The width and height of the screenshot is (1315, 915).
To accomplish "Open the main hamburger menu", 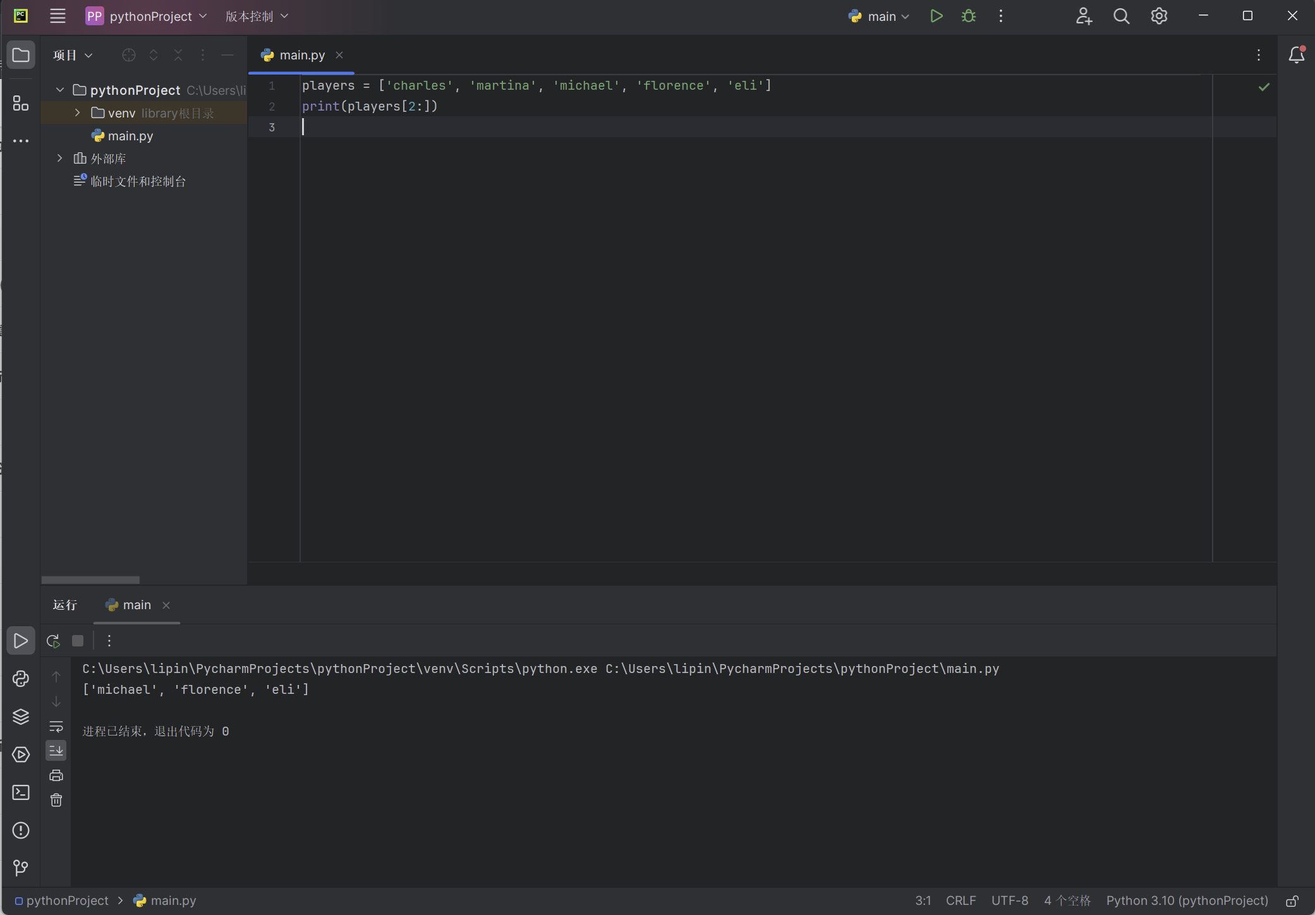I will (58, 16).
